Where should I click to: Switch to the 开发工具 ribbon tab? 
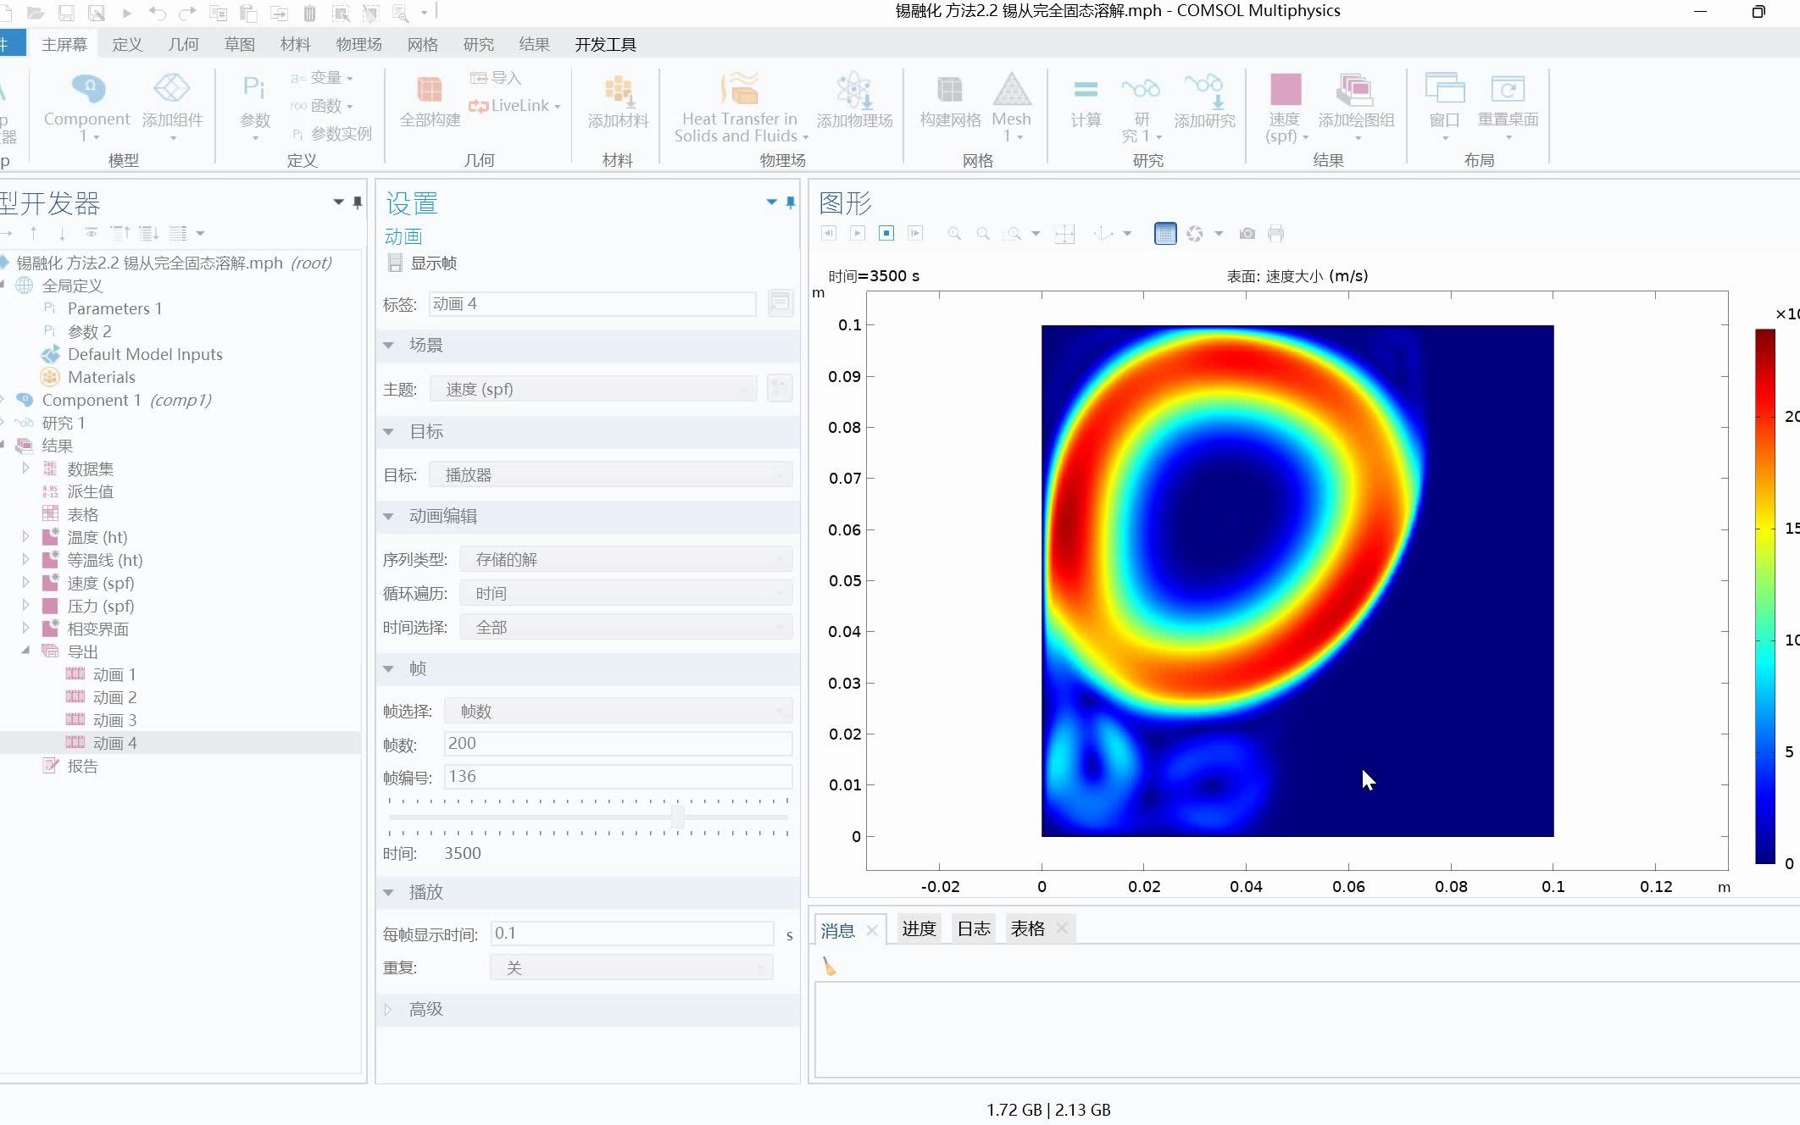tap(605, 44)
